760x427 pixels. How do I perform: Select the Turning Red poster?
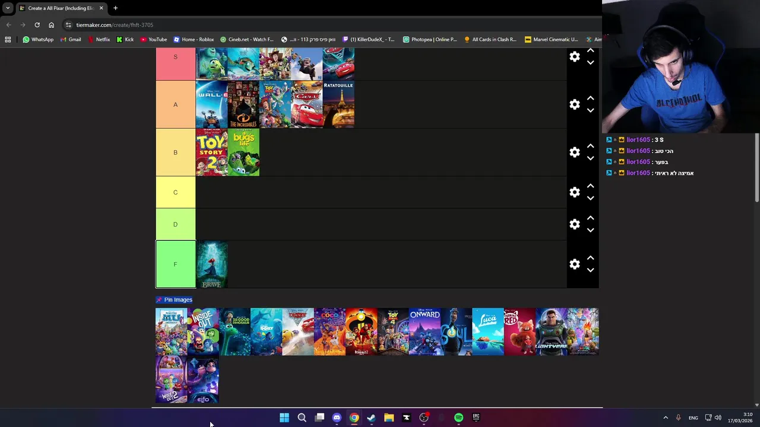tap(520, 332)
